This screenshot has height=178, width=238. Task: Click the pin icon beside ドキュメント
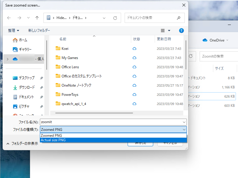(41, 97)
